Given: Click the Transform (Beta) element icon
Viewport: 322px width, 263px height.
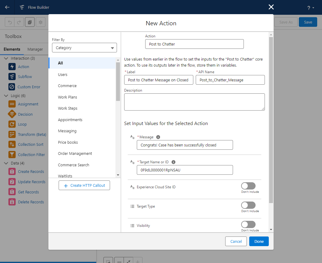Looking at the screenshot, I should 12,134.
